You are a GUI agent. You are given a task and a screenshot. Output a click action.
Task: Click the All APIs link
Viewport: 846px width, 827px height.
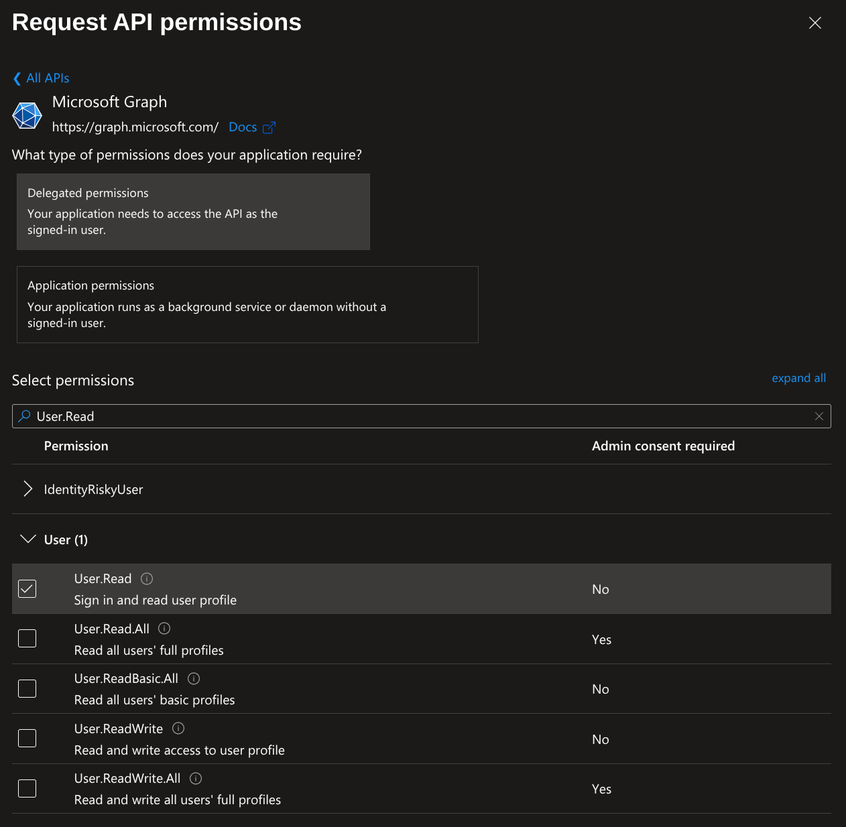[x=48, y=78]
